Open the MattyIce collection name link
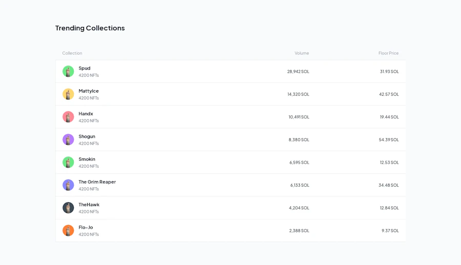 click(x=89, y=91)
